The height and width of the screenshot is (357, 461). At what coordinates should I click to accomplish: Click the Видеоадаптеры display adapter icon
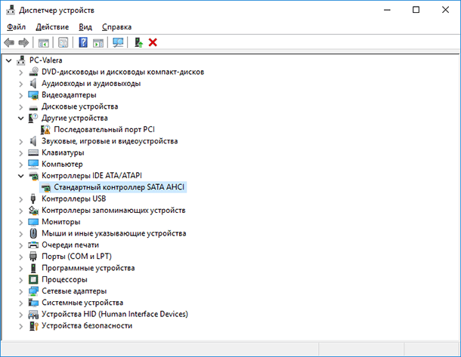point(33,95)
